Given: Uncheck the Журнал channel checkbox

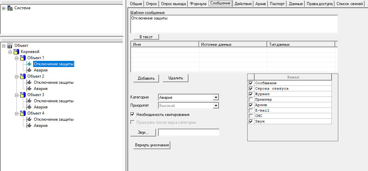Looking at the screenshot, I should (251, 94).
